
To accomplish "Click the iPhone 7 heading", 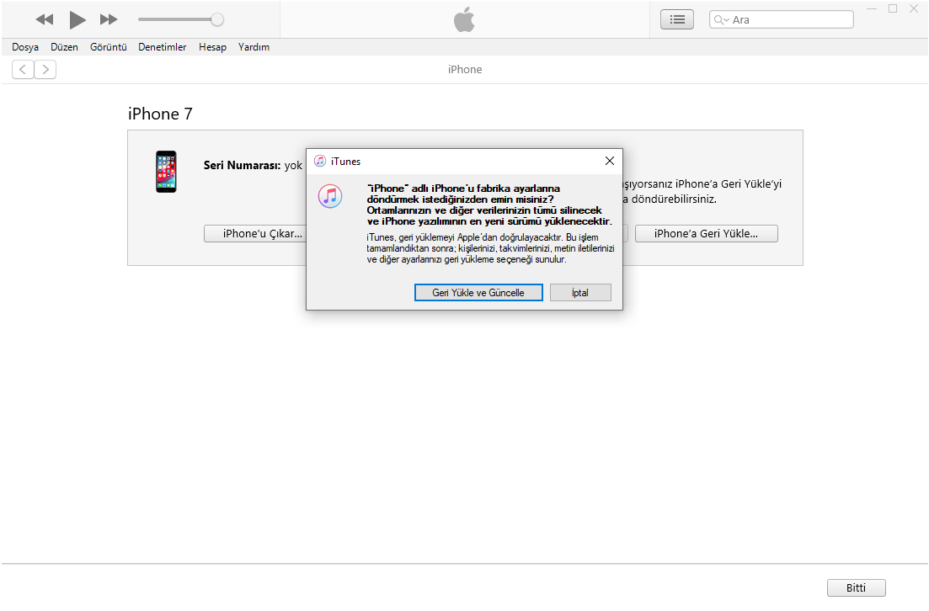I will (161, 114).
